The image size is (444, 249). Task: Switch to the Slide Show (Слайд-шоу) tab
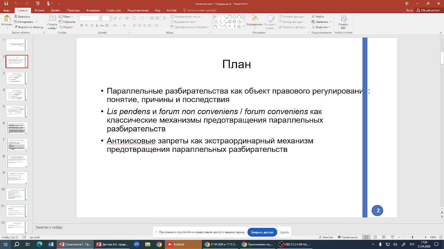113,10
